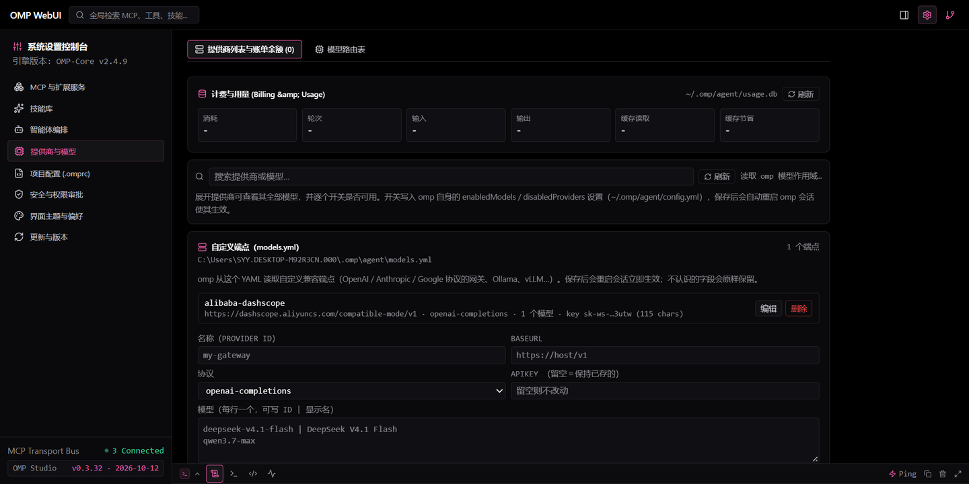Open 项目配置 (.omprc) page

pyautogui.click(x=85, y=173)
